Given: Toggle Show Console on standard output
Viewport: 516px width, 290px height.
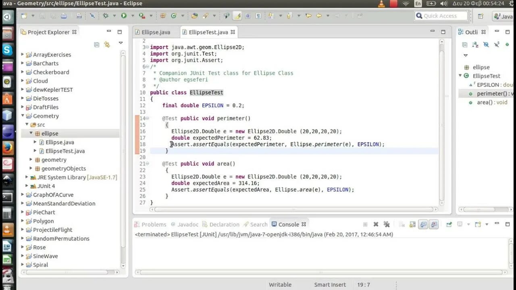Looking at the screenshot, I should tap(423, 224).
